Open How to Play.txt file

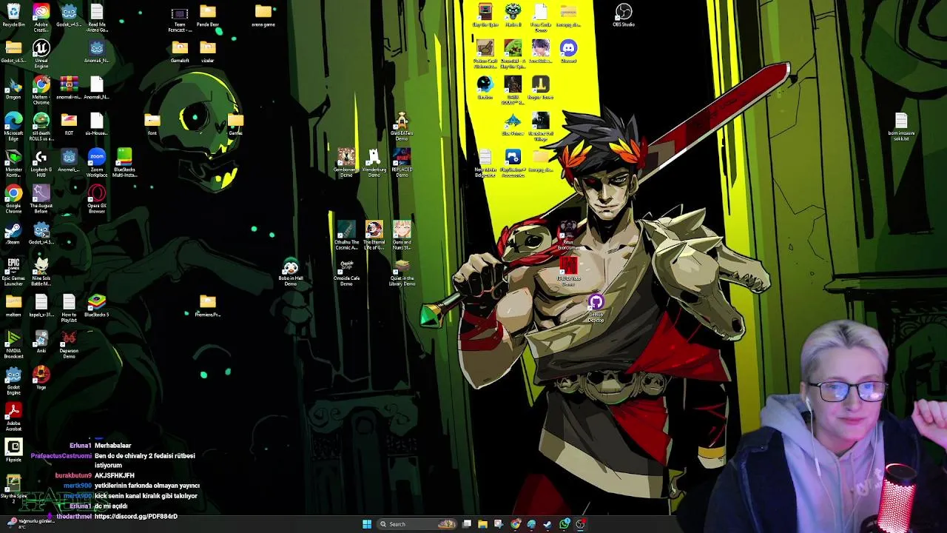[69, 308]
